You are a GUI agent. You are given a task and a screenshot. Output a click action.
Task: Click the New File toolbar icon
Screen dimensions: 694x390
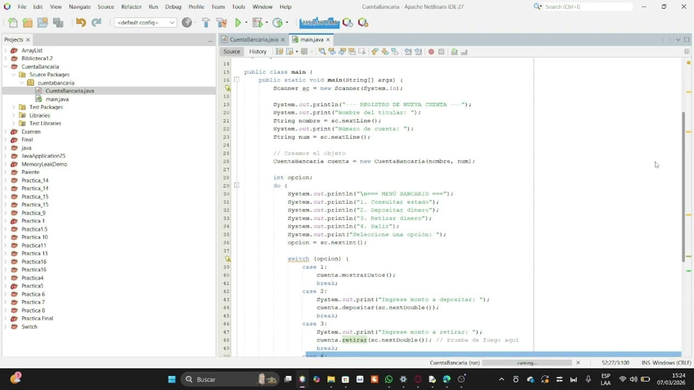12,23
